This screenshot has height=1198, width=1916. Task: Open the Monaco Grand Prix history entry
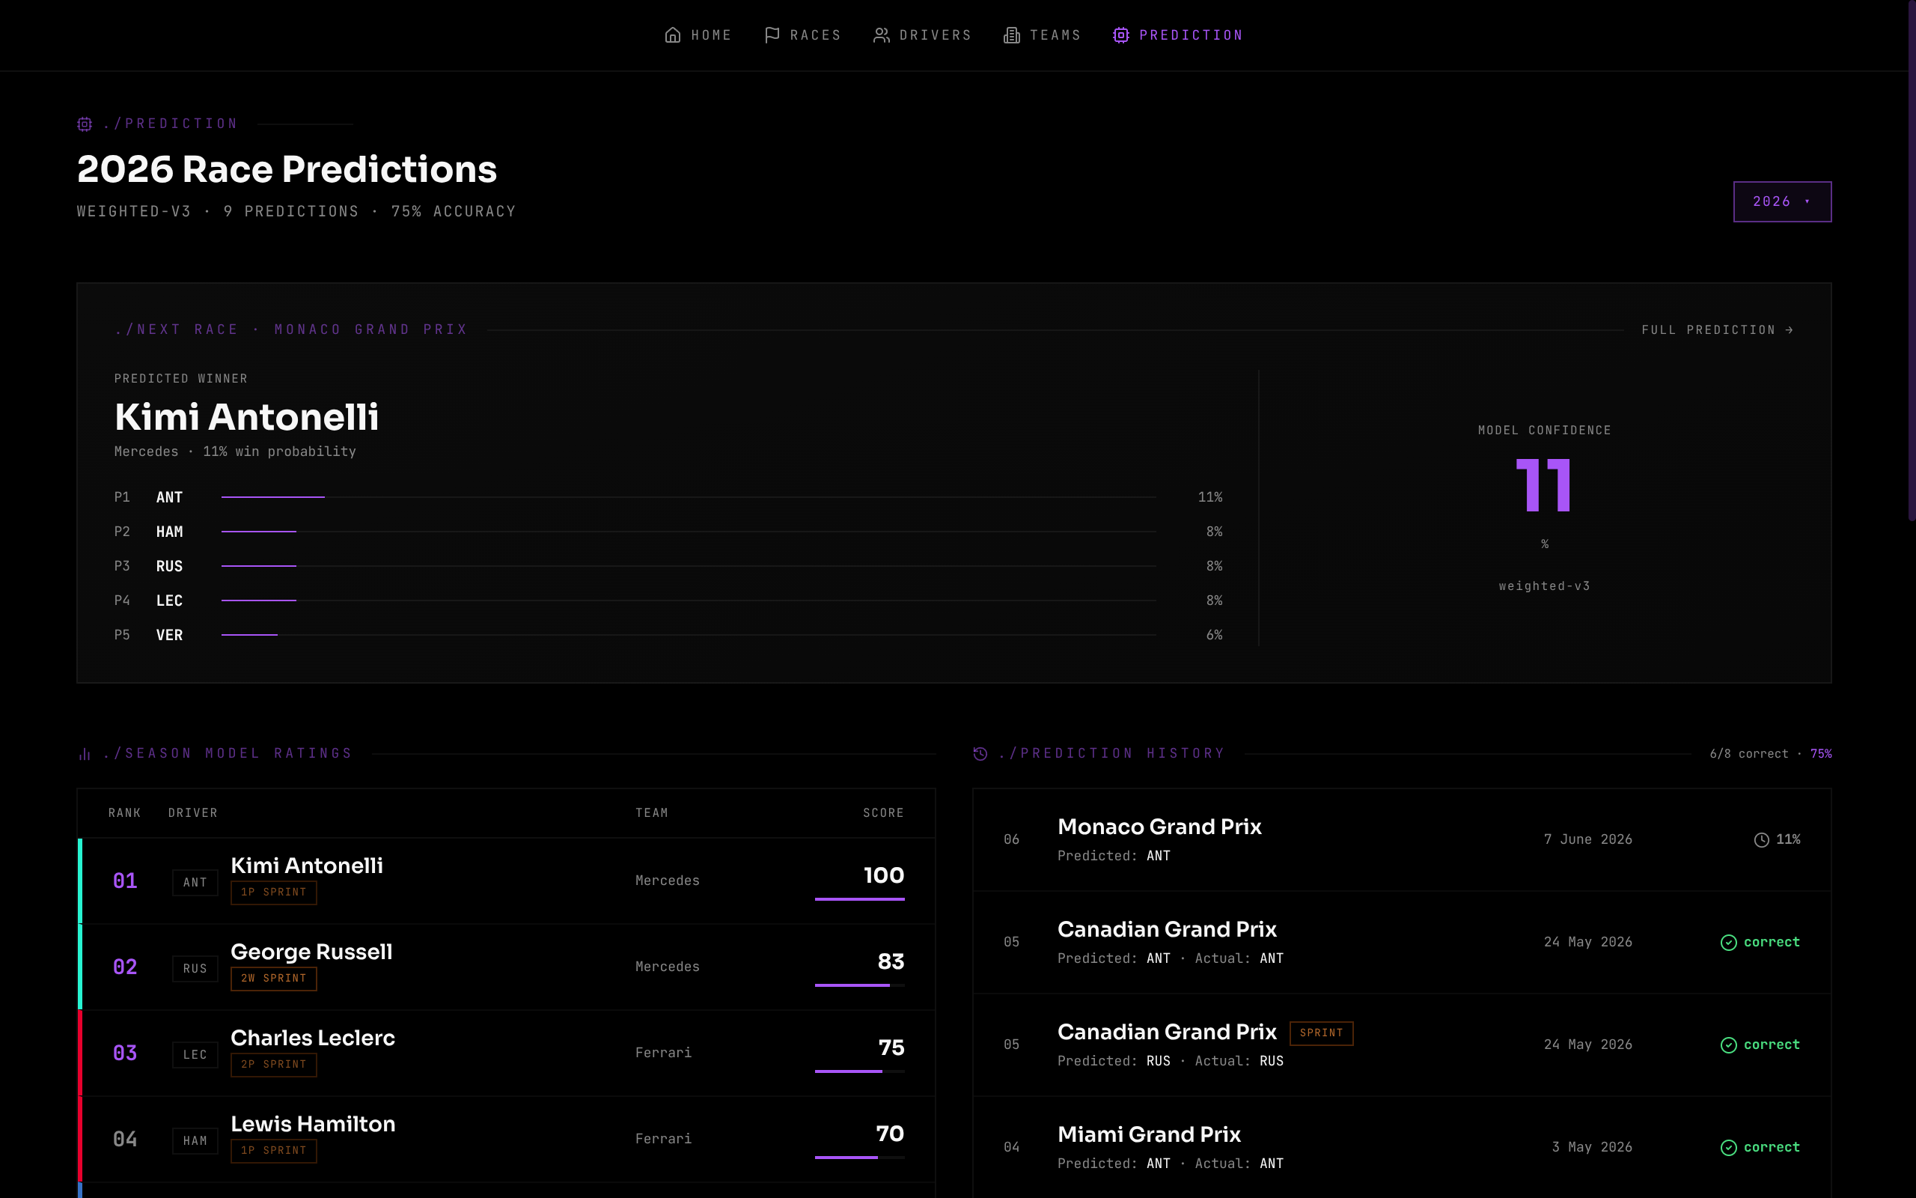click(1401, 840)
